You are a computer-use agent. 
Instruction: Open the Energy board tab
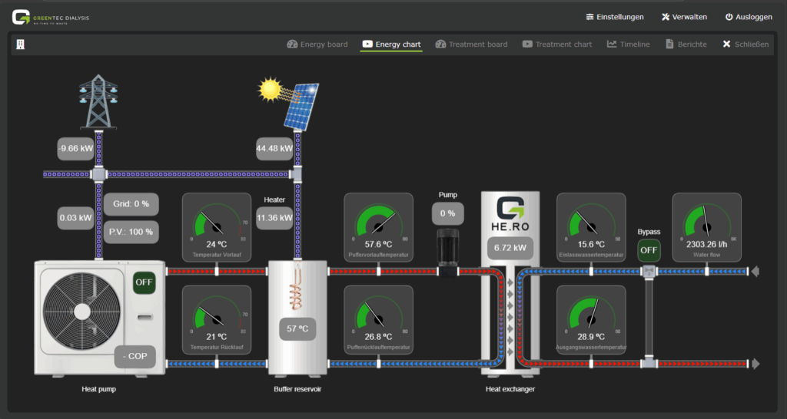pyautogui.click(x=317, y=45)
